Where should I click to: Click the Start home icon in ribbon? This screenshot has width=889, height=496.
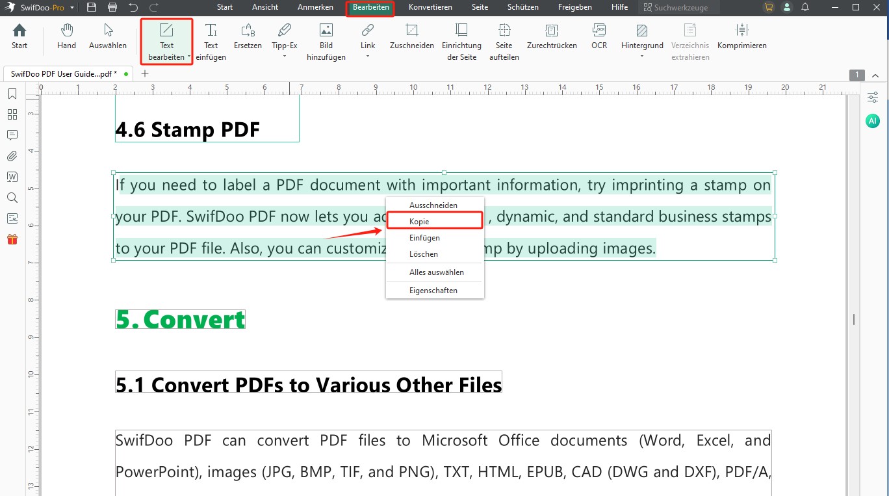point(19,36)
